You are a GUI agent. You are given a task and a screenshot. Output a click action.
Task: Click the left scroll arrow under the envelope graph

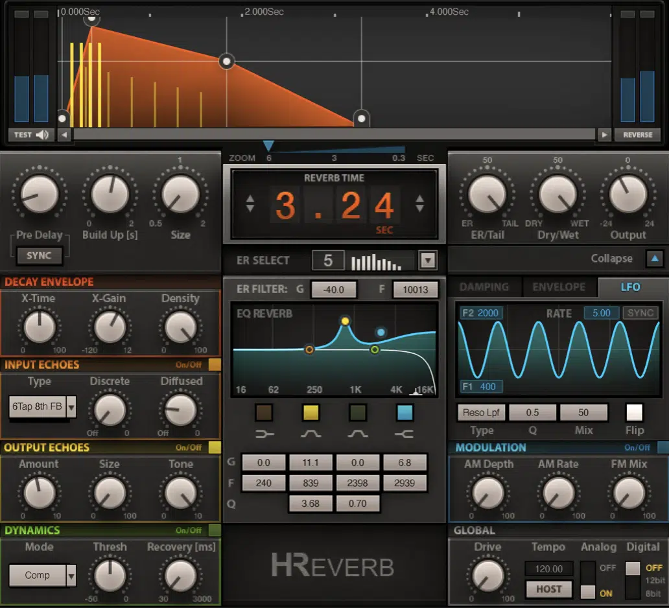coord(64,135)
